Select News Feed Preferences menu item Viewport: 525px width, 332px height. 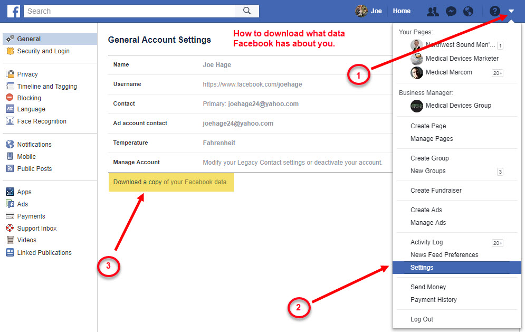click(x=444, y=254)
